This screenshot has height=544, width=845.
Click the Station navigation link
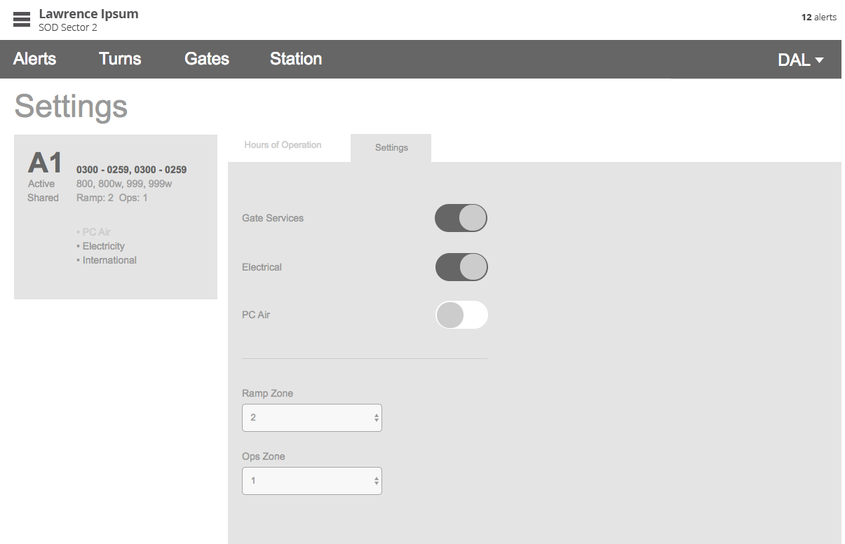point(295,59)
